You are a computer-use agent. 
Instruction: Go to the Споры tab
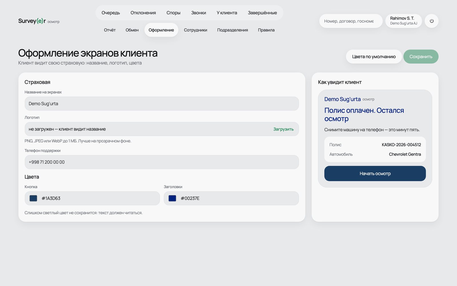point(173,13)
